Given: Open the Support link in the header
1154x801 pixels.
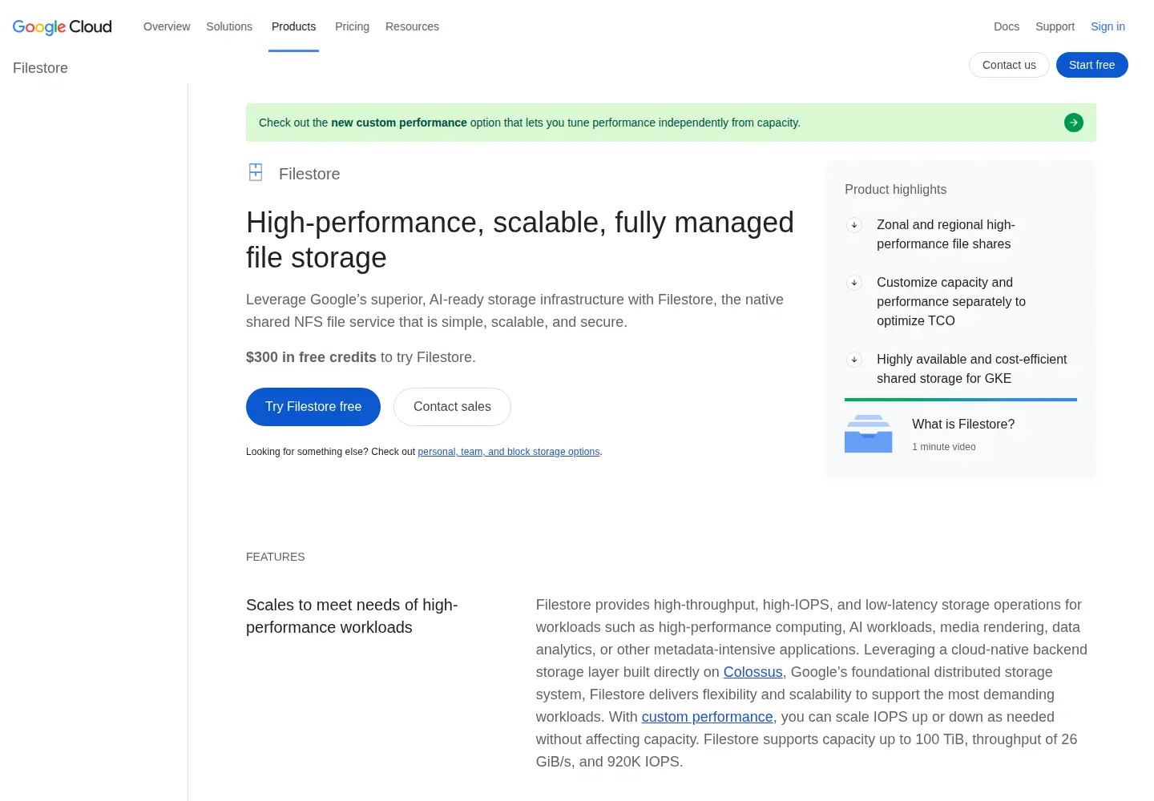Looking at the screenshot, I should (x=1055, y=26).
